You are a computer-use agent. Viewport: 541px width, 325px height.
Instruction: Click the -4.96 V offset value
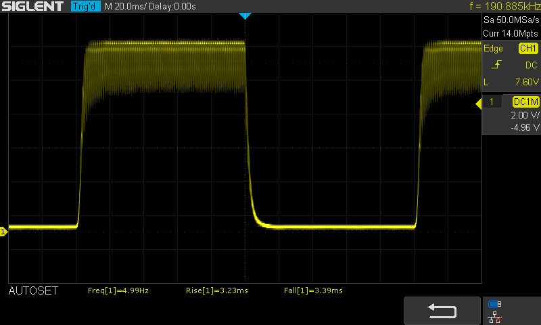525,127
